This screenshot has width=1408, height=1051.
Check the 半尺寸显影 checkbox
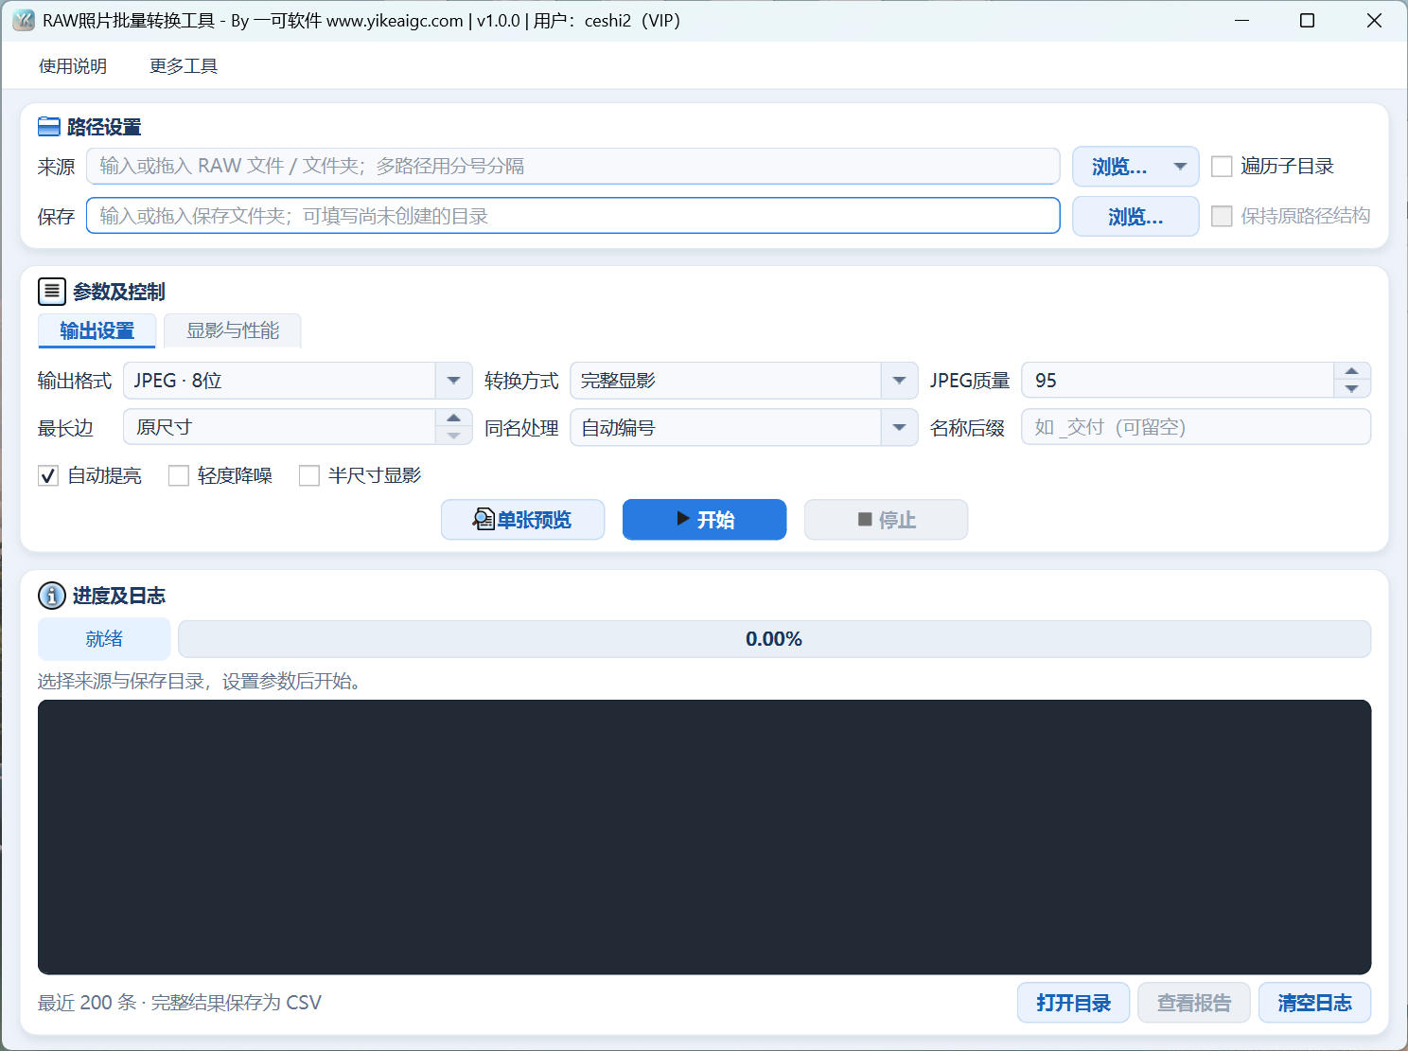309,475
